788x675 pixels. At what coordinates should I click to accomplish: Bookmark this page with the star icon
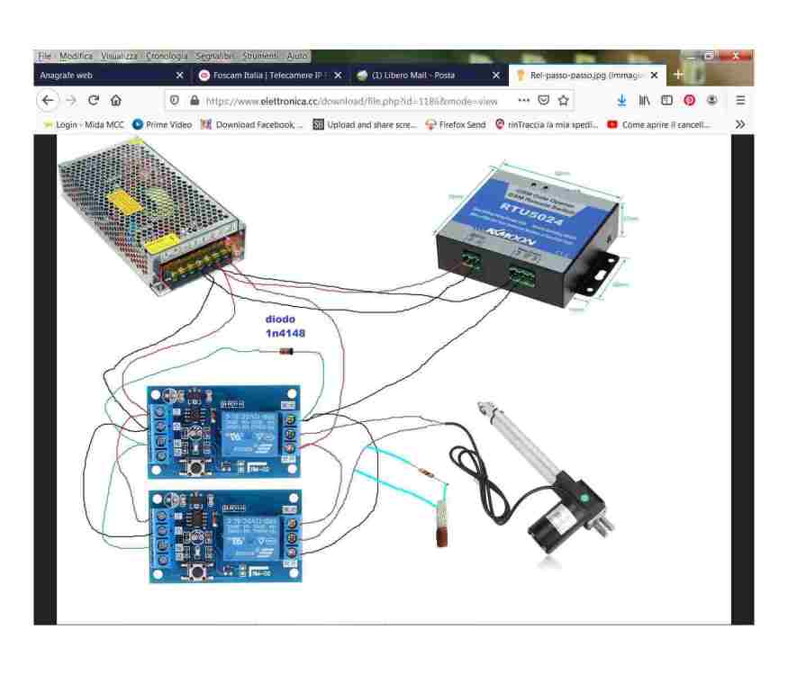pos(564,101)
